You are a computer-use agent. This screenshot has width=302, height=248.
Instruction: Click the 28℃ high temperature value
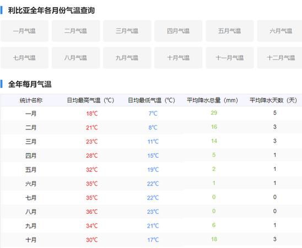pos(92,155)
